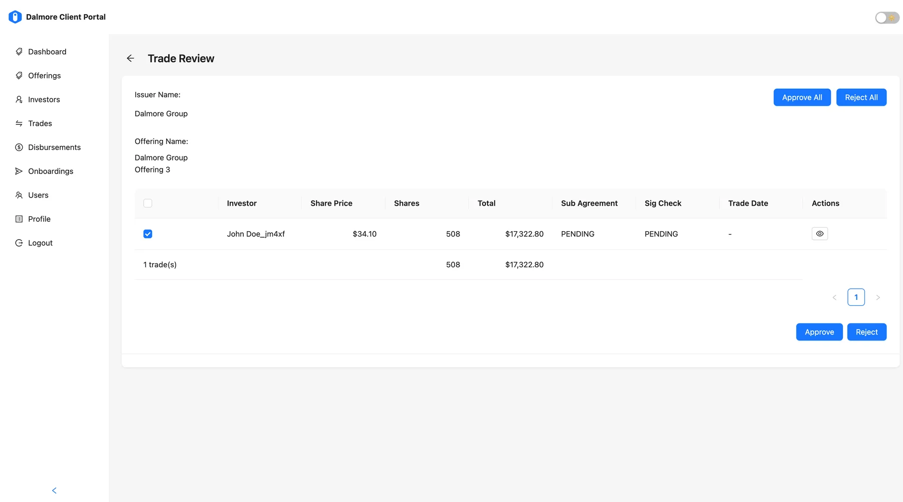This screenshot has width=903, height=502.
Task: Click the Trades swap arrows icon
Action: pos(19,123)
